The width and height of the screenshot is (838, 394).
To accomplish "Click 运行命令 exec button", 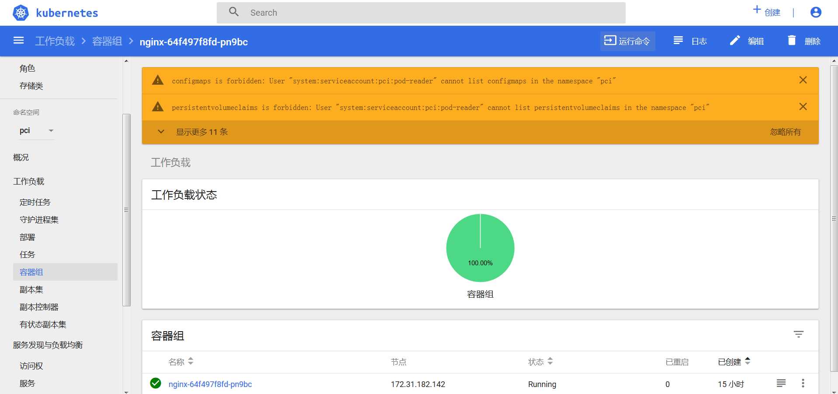I will pos(627,41).
